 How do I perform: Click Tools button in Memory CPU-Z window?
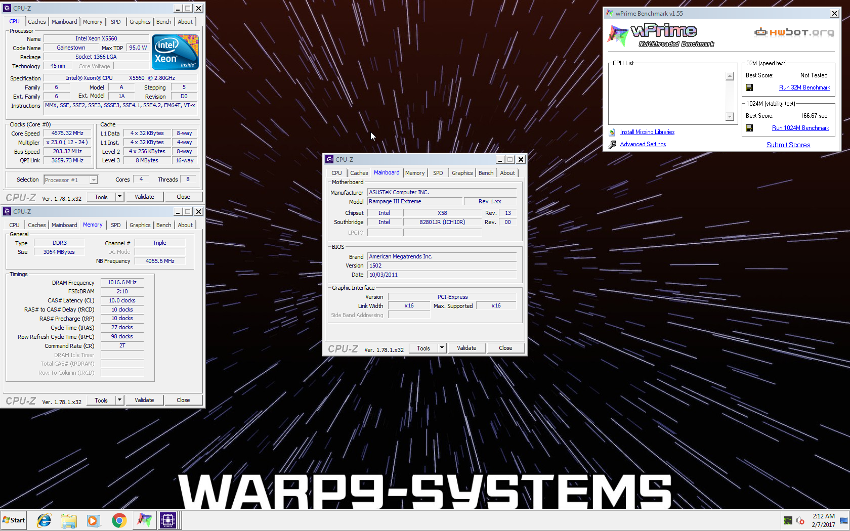click(101, 400)
